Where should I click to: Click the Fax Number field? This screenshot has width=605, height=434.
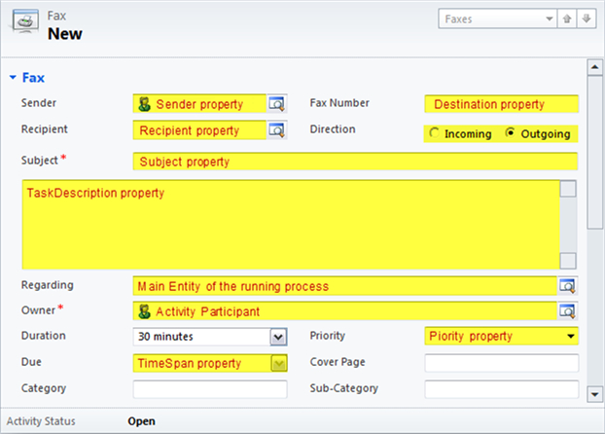501,104
